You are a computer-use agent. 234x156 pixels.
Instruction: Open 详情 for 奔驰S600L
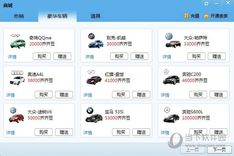click(x=165, y=133)
